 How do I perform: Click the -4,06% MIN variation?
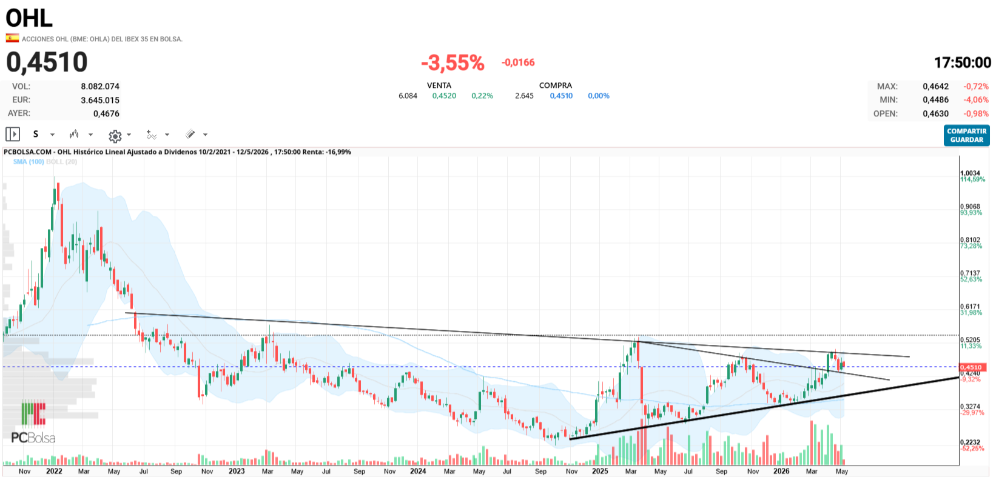[x=976, y=100]
